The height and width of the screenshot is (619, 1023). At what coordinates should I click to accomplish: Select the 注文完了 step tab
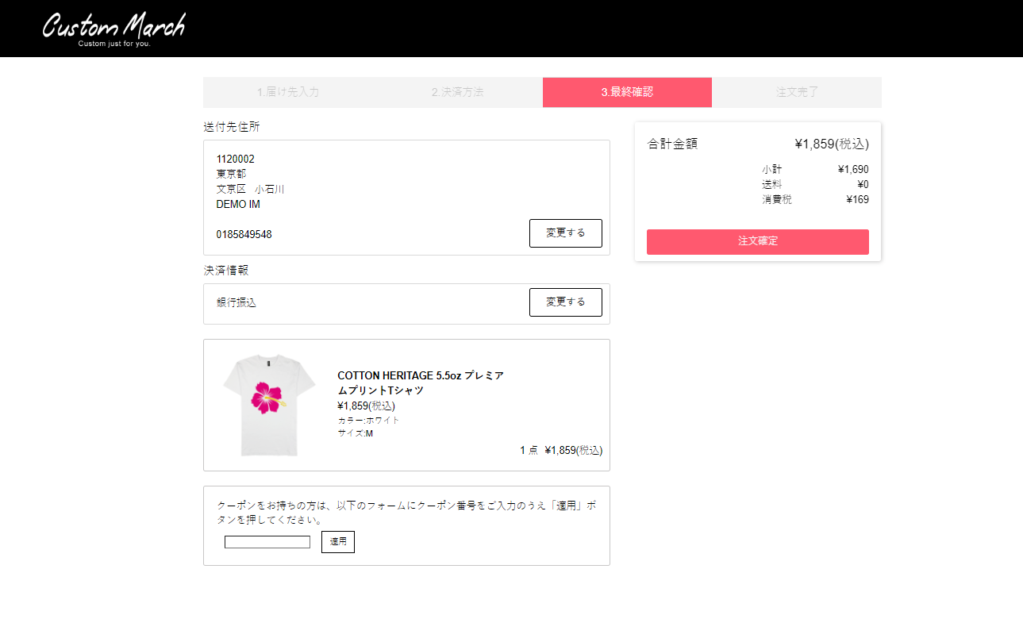pos(797,92)
